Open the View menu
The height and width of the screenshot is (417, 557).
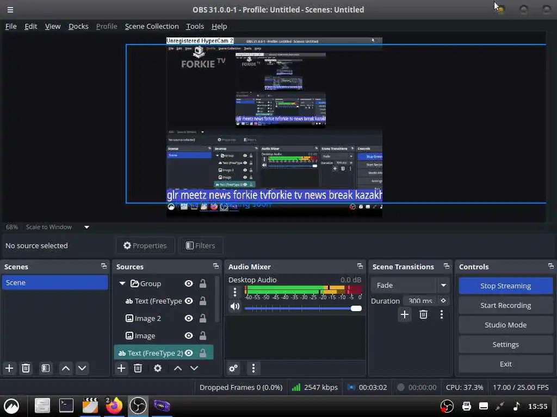click(x=53, y=26)
